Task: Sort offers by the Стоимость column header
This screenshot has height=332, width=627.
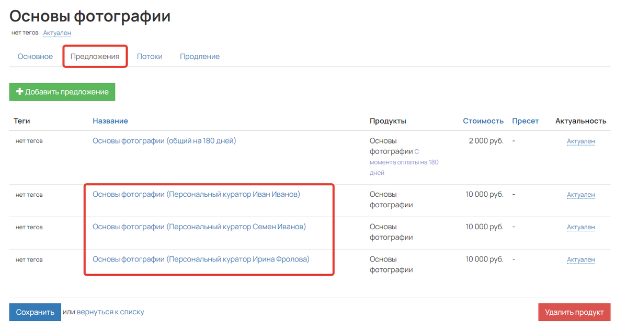Action: tap(483, 121)
